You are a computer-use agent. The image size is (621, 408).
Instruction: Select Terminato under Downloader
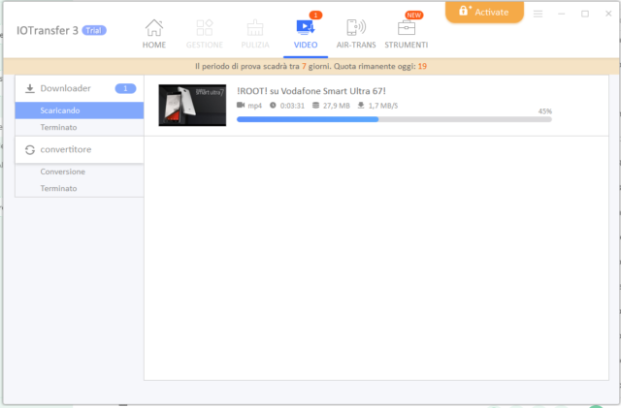pos(80,127)
